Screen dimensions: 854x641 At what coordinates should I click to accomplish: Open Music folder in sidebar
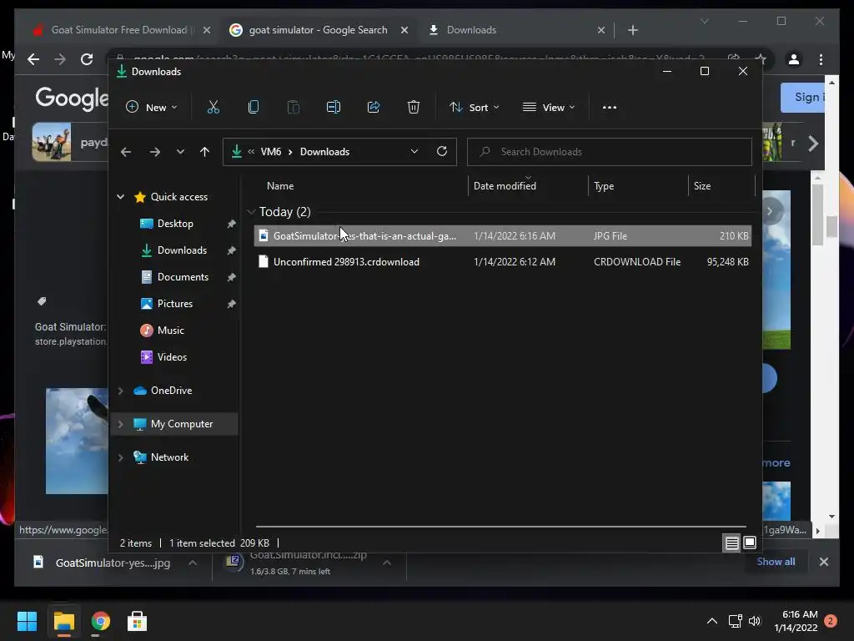pyautogui.click(x=170, y=331)
